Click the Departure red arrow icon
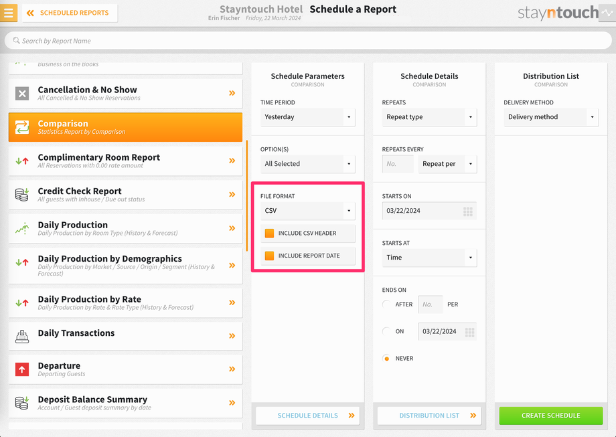616x437 pixels. point(22,369)
